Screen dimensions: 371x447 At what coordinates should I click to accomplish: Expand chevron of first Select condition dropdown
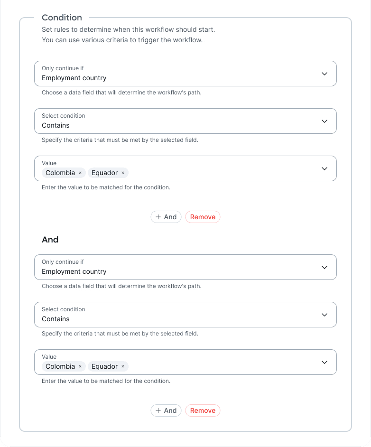point(324,121)
